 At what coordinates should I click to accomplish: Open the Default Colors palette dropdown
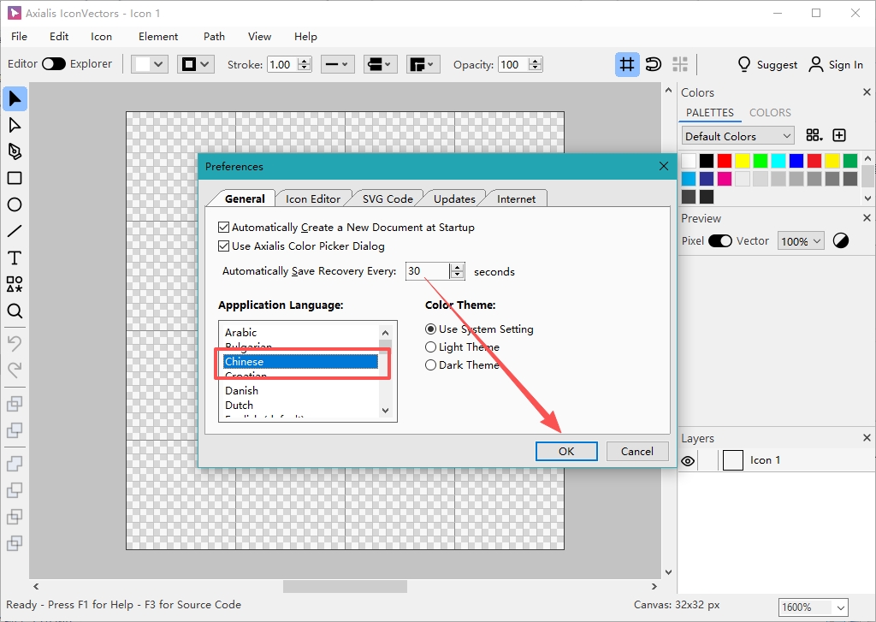[737, 136]
